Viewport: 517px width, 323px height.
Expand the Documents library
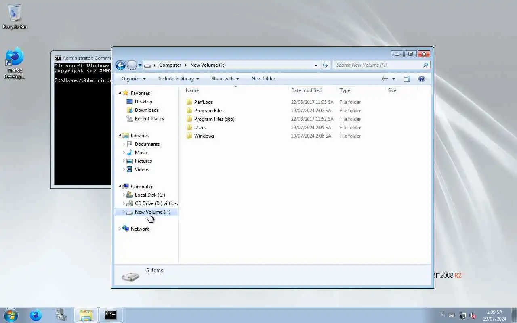124,144
